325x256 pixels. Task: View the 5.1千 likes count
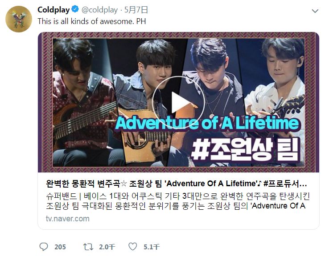click(152, 247)
